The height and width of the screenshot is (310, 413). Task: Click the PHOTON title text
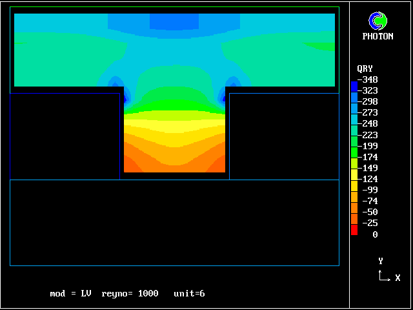378,37
